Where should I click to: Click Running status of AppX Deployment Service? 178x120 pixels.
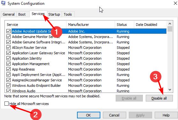coord(123,75)
